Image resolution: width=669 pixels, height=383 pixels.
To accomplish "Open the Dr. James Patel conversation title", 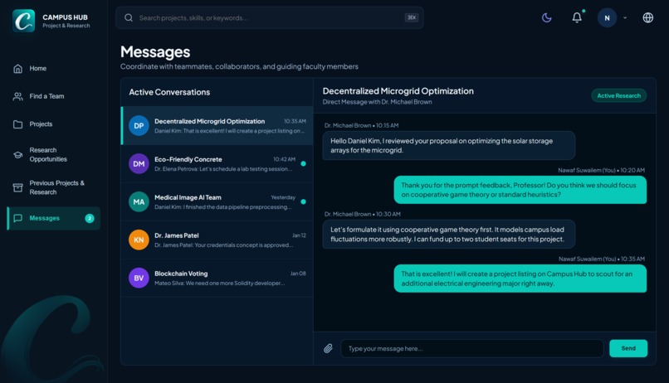I will tap(177, 235).
